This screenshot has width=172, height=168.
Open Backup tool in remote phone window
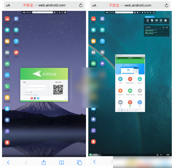[140, 79]
